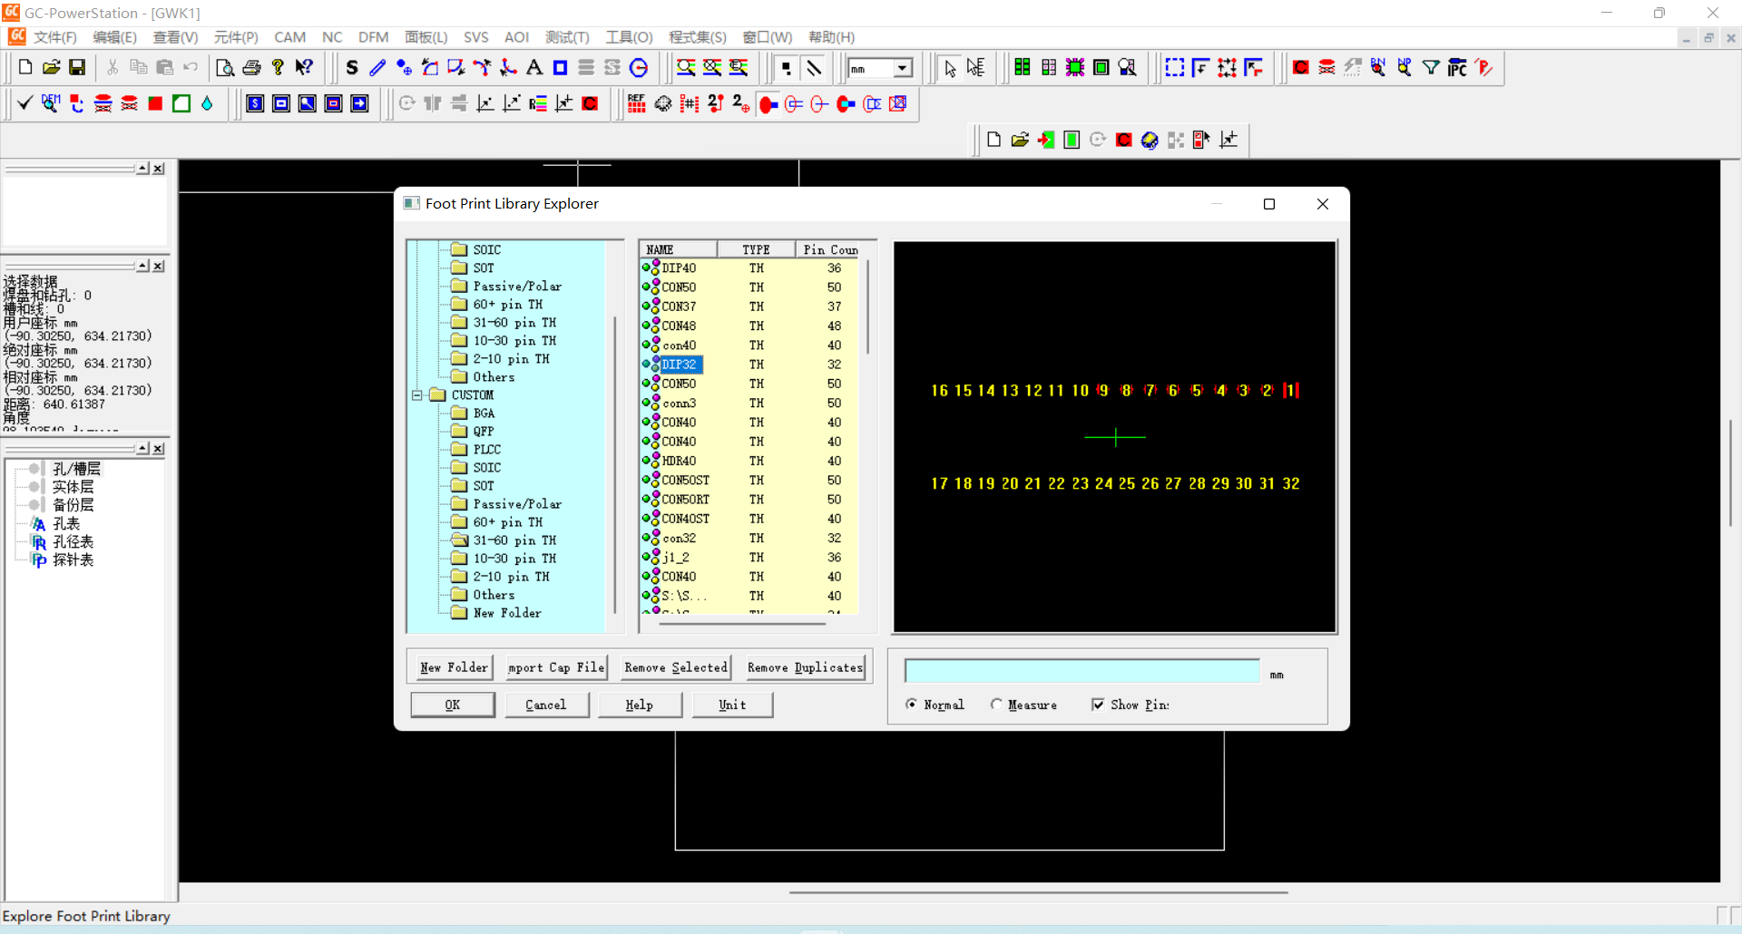Collapse the 选择数据 info panel arrow
Image resolution: width=1742 pixels, height=934 pixels.
point(142,266)
